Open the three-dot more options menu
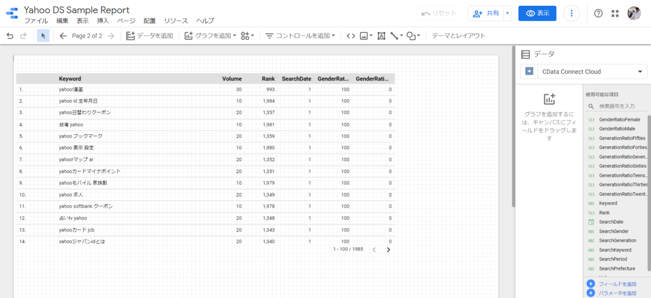The width and height of the screenshot is (651, 298). point(571,14)
